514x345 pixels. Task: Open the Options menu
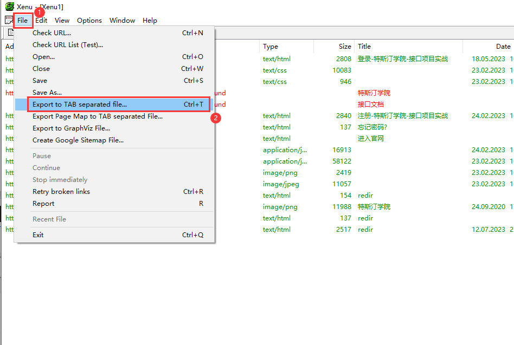89,20
